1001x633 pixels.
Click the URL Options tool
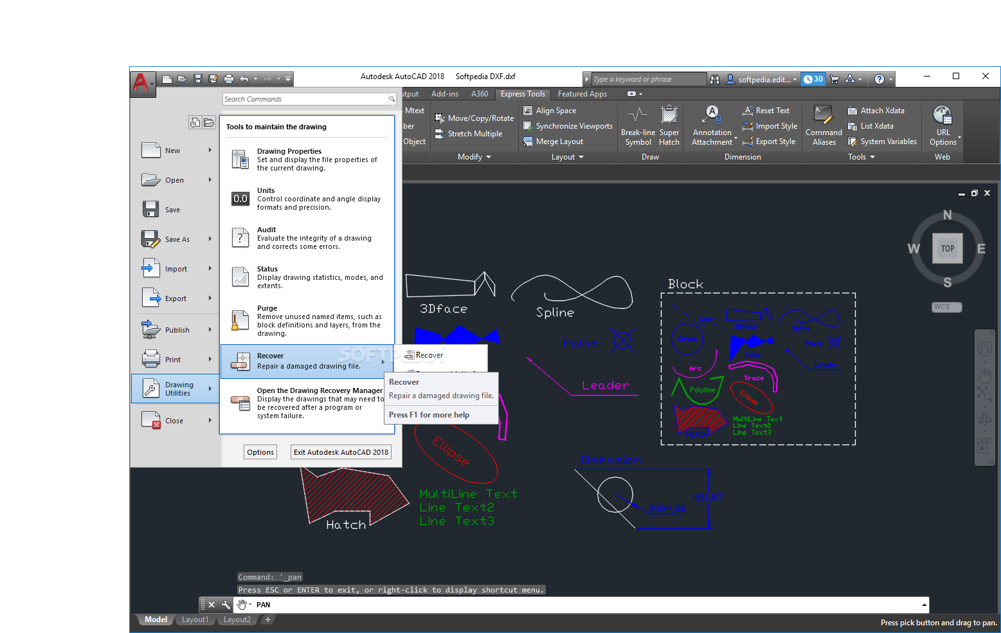click(x=943, y=126)
